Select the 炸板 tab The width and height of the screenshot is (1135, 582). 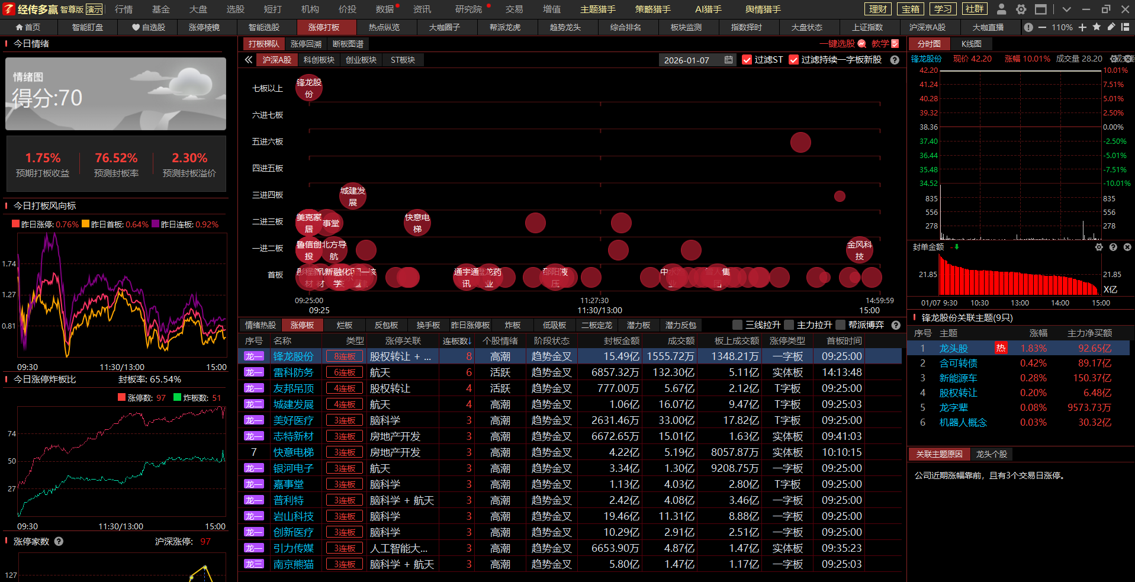[x=512, y=325]
